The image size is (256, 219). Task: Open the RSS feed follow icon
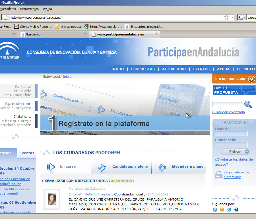pyautogui.click(x=222, y=210)
